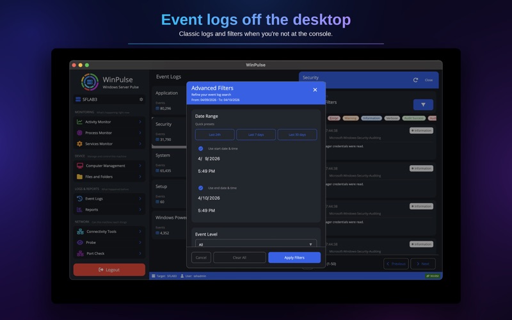Open the Port Check icon
The height and width of the screenshot is (320, 512).
pyautogui.click(x=80, y=253)
